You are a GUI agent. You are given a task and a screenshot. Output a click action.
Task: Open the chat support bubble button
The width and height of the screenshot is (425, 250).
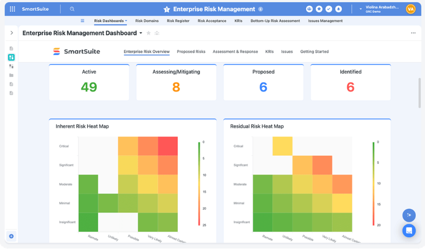409,231
